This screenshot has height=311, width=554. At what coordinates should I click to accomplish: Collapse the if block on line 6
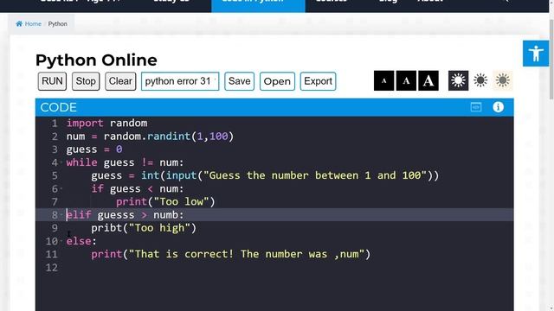coord(61,188)
